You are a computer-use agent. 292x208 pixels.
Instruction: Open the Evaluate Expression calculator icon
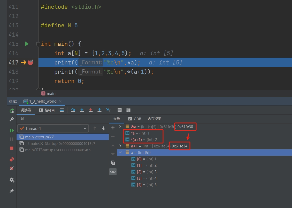tap(120, 110)
